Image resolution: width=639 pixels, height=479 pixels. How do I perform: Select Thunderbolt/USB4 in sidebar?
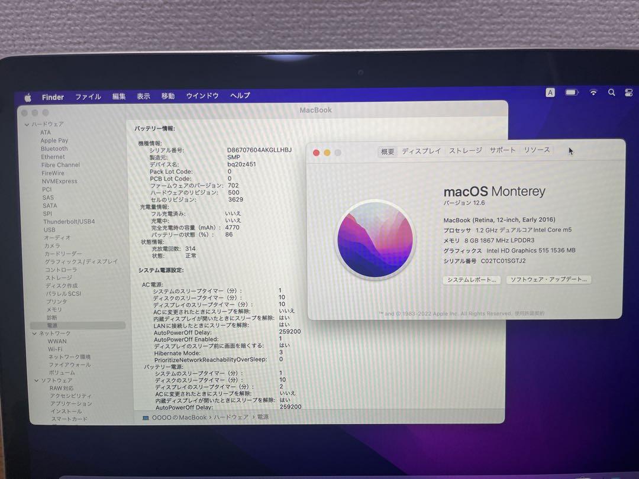69,222
